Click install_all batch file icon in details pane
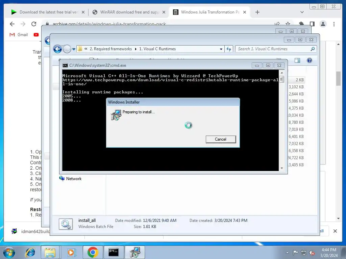The height and width of the screenshot is (259, 346). point(66,224)
